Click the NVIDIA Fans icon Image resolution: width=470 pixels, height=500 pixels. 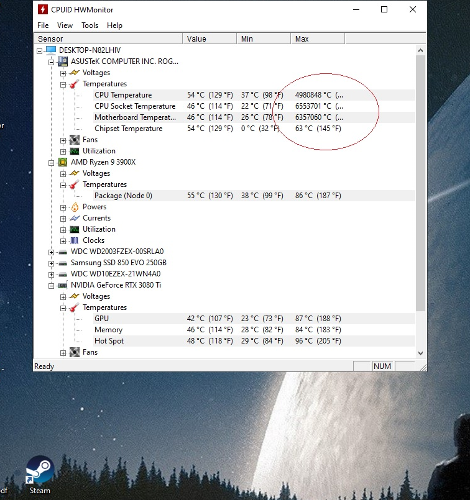tap(75, 352)
